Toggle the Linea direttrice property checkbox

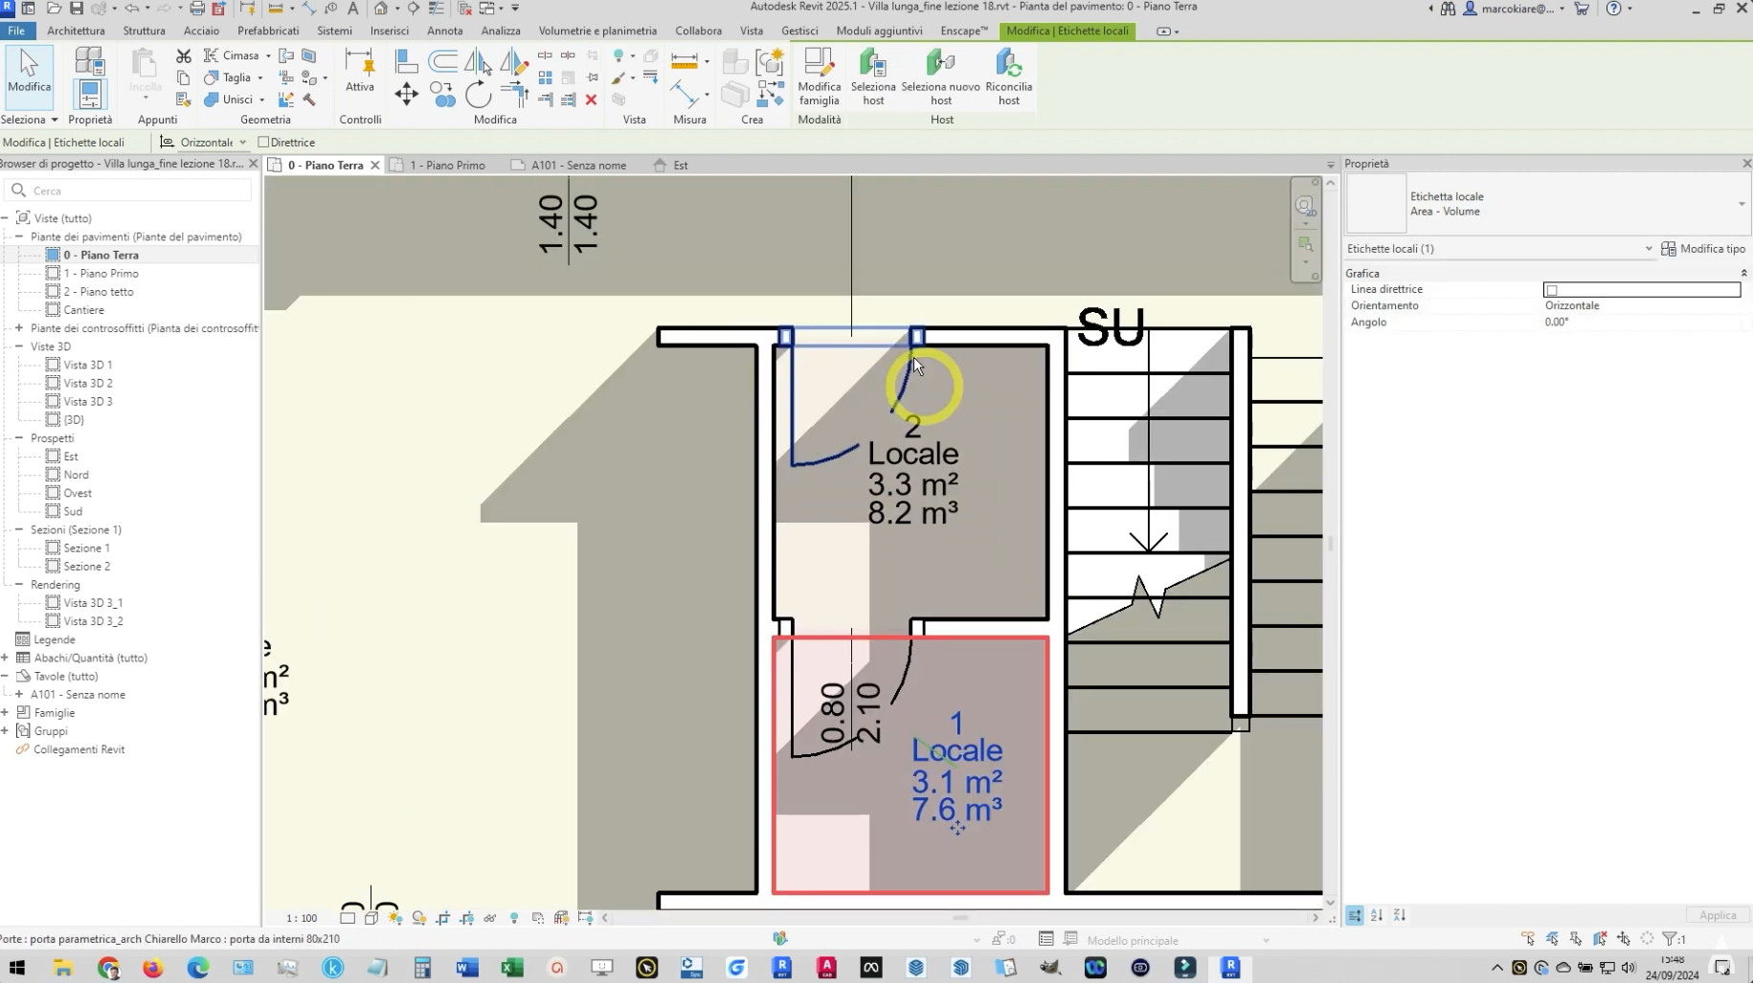(x=1552, y=290)
